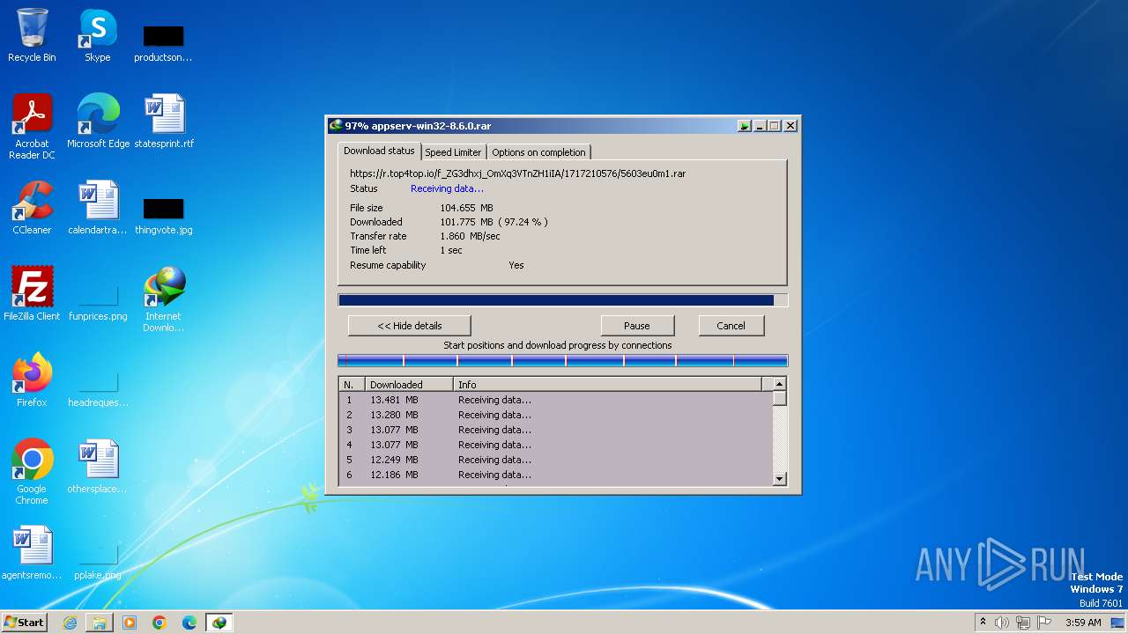The width and height of the screenshot is (1128, 634).
Task: Cancel the download
Action: pos(731,326)
